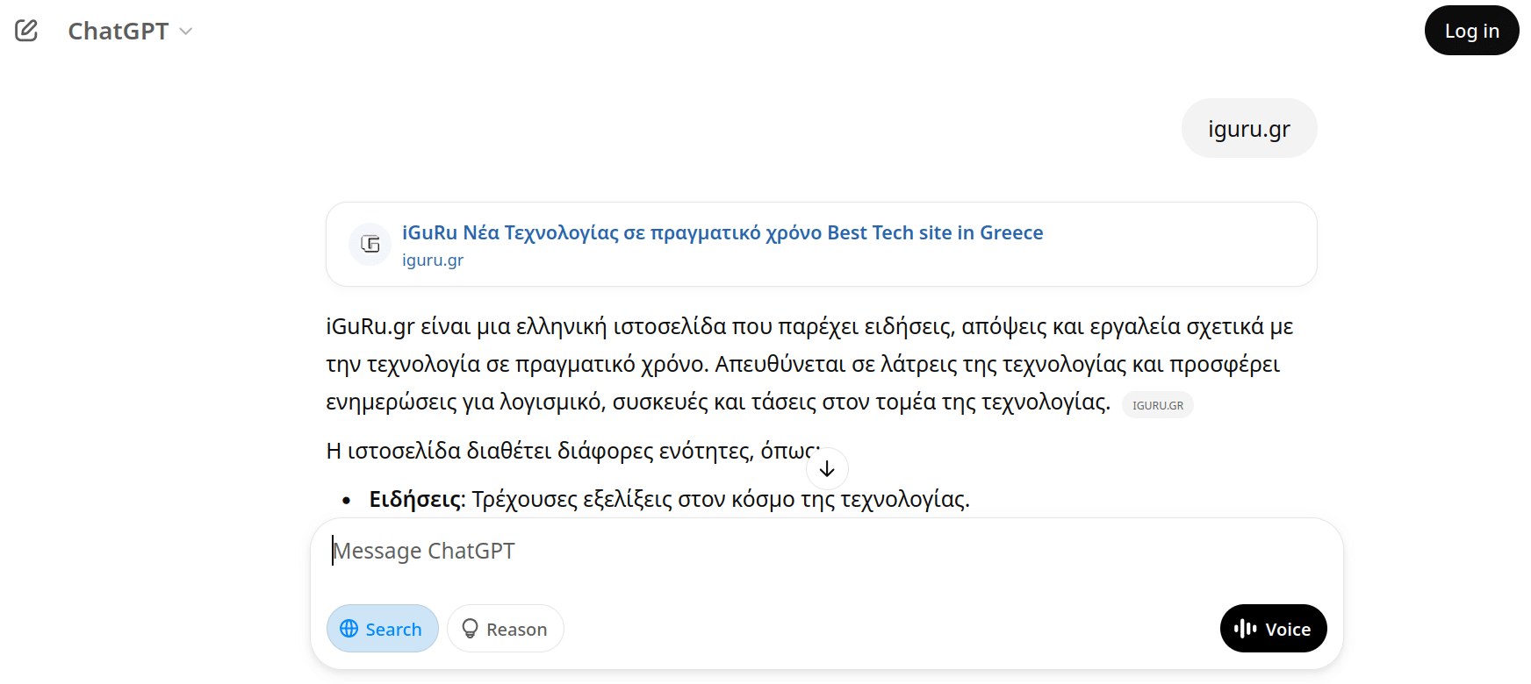Click the waveform icon in the Voice button

[x=1246, y=629]
